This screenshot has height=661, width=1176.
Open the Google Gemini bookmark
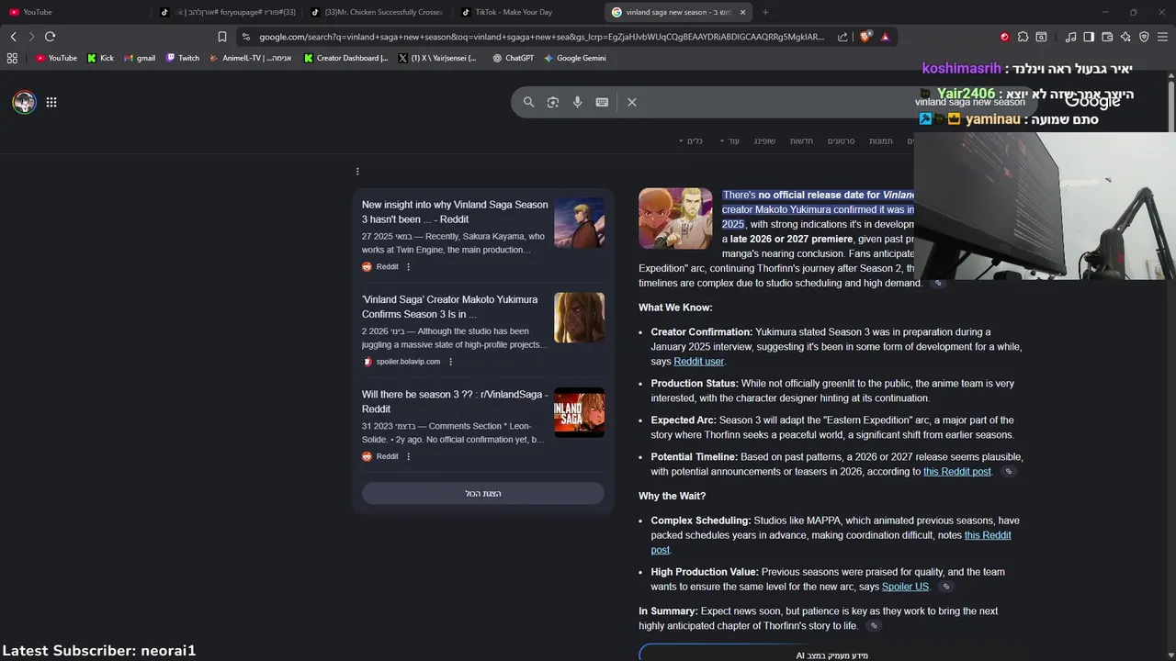click(574, 58)
